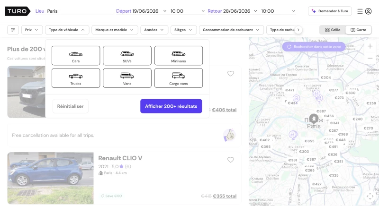379x206 pixels.
Task: Open the Sièges filter dropdown
Action: point(183,30)
